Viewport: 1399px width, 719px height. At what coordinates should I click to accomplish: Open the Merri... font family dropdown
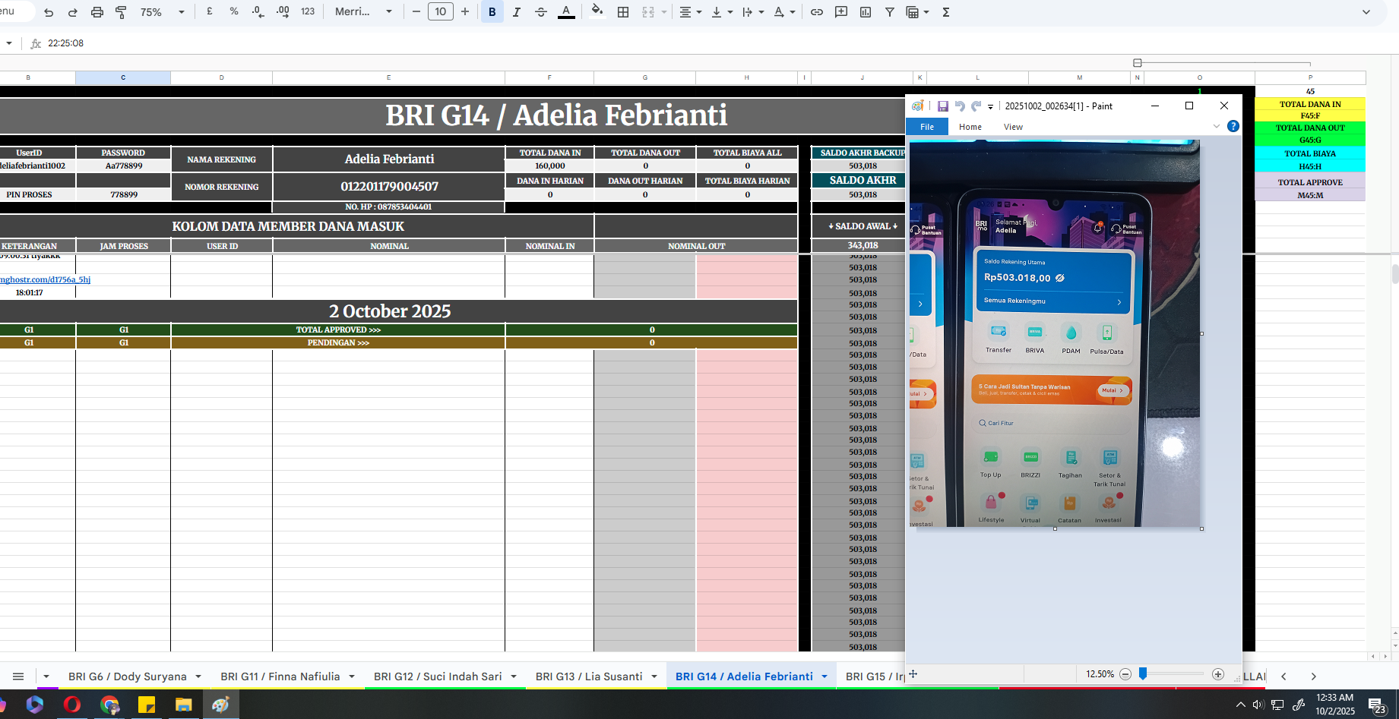pos(363,12)
